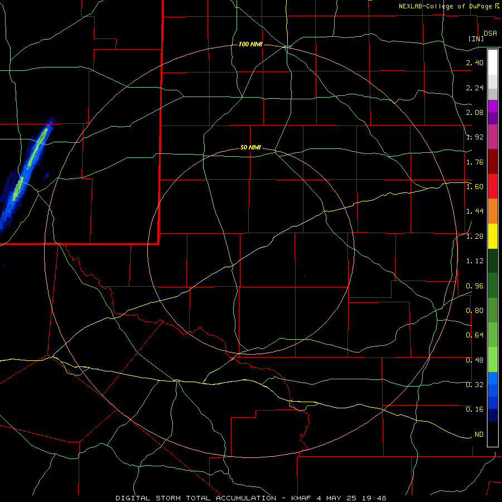Pick the black ND swatch in the legend
The width and height of the screenshot is (502, 502).
pos(493,434)
